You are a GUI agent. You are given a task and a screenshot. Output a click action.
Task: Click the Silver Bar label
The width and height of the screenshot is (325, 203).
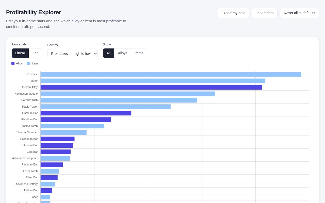(31, 177)
